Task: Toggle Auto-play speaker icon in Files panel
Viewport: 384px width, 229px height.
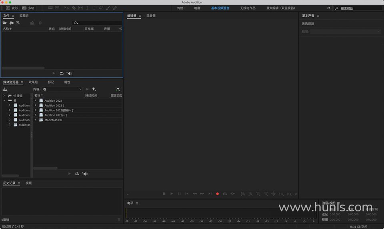Action: [x=69, y=73]
